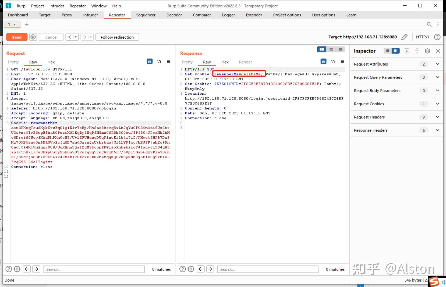Screen dimensions: 446x287
Task: Switch to top-bottom layout view
Action: (331, 49)
